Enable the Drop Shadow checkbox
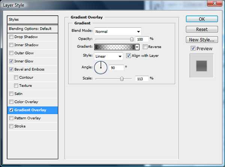This screenshot has width=225, height=167. tap(11, 37)
